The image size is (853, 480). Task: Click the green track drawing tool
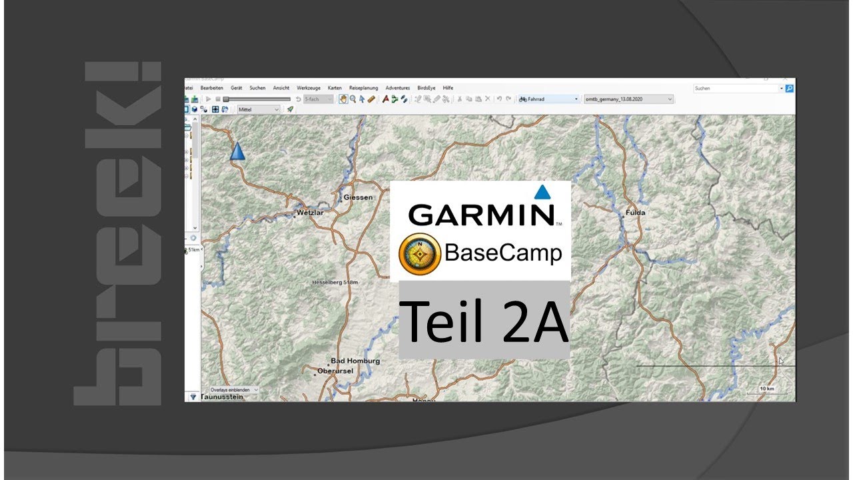click(x=395, y=99)
